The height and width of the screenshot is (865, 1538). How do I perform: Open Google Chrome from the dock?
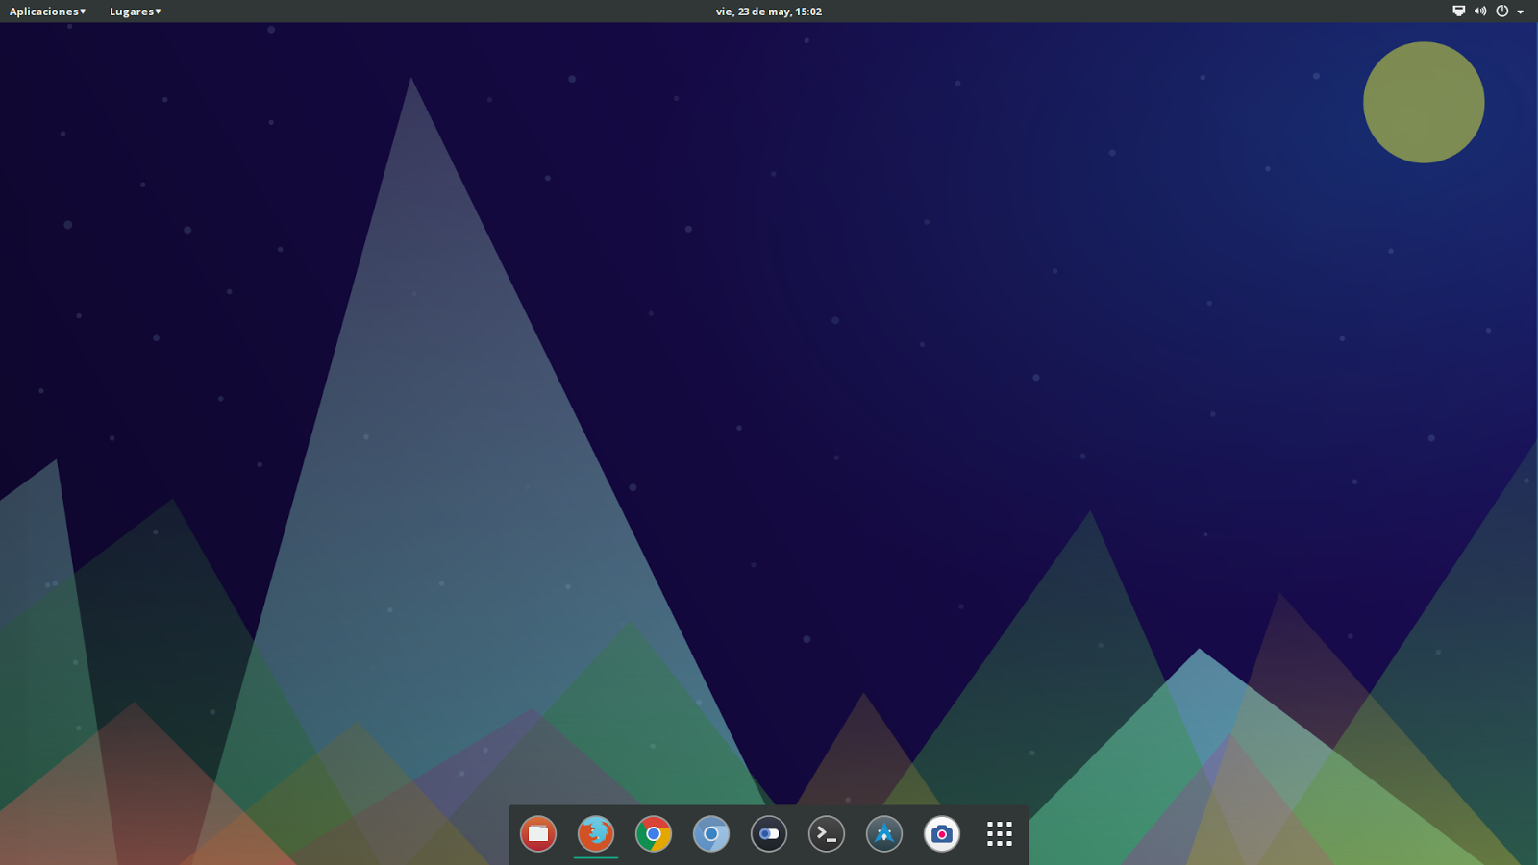click(x=653, y=834)
